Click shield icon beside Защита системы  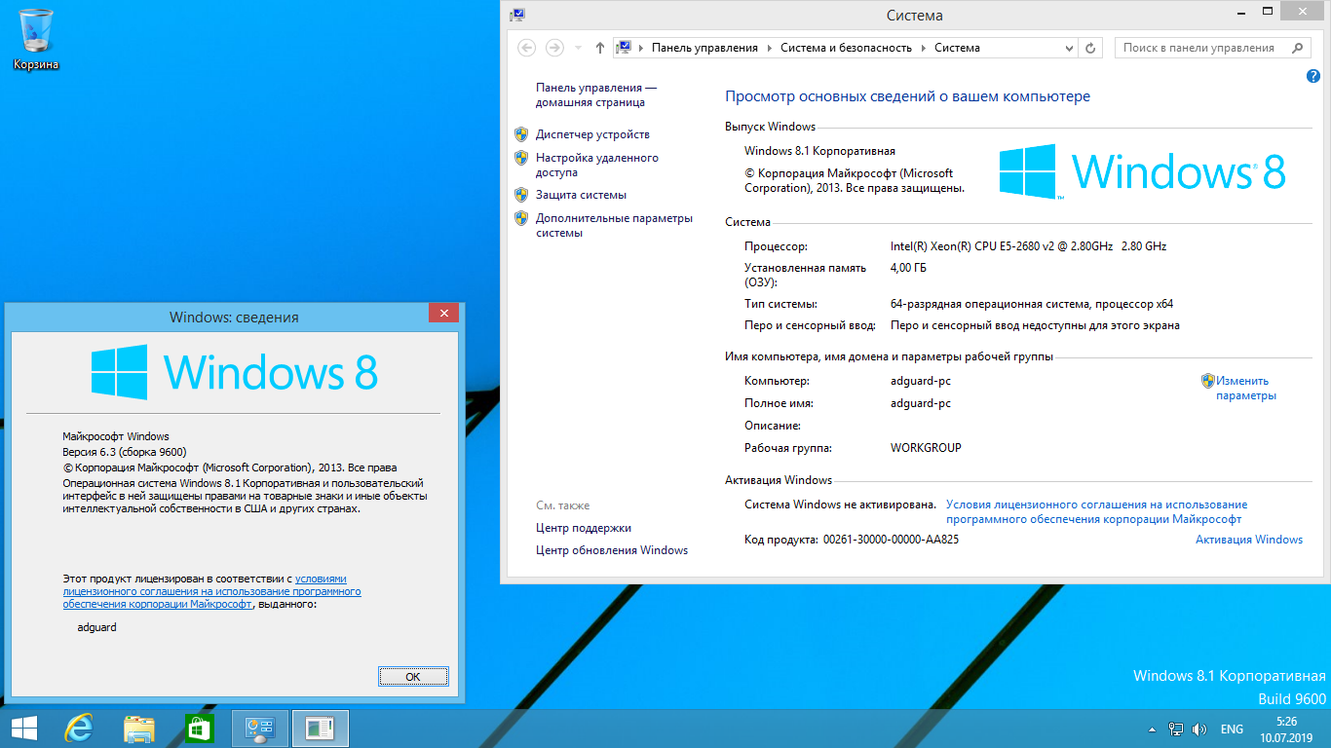[521, 195]
